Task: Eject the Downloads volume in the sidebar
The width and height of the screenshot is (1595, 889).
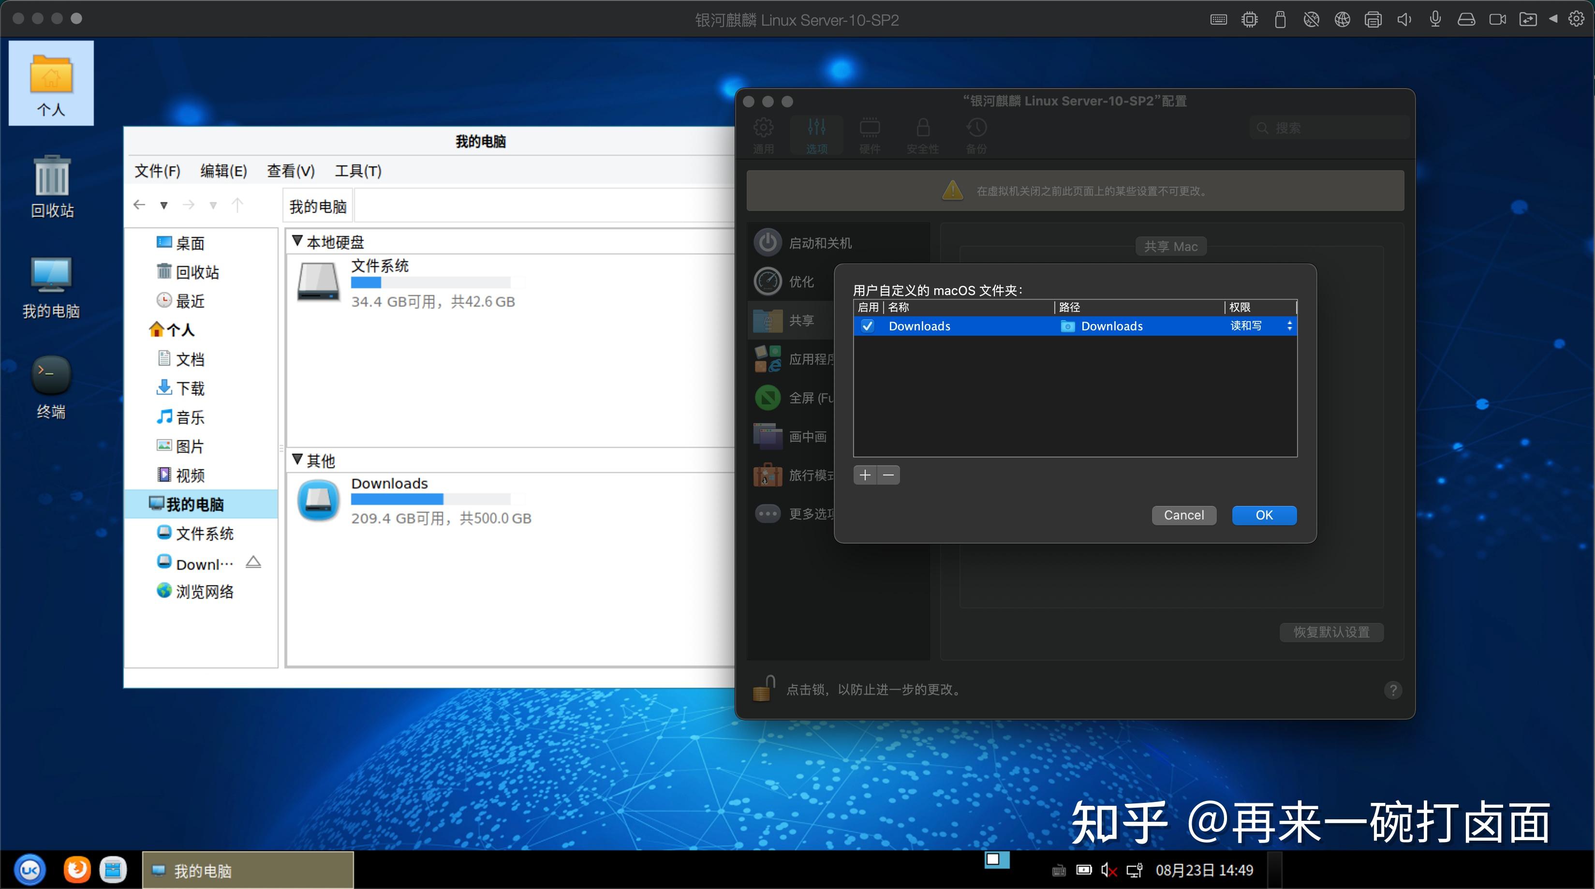Action: tap(253, 562)
